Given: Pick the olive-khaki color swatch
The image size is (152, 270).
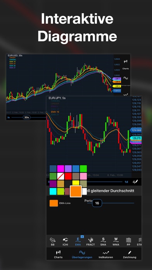Looking at the screenshot, I should tap(83, 184).
